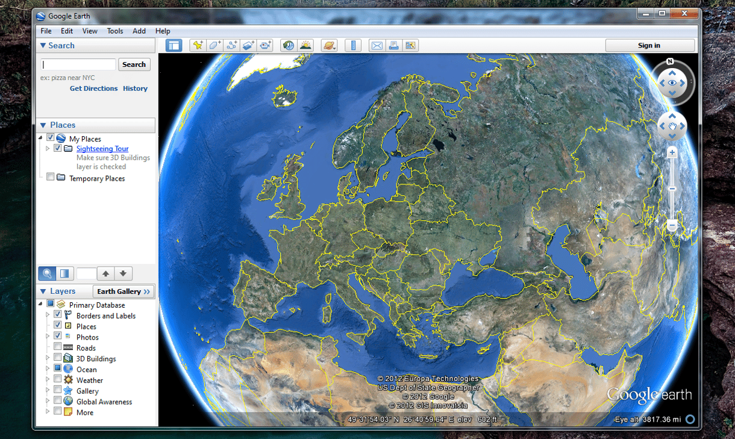This screenshot has width=735, height=439.
Task: Add a polygon from the toolbar
Action: [214, 45]
